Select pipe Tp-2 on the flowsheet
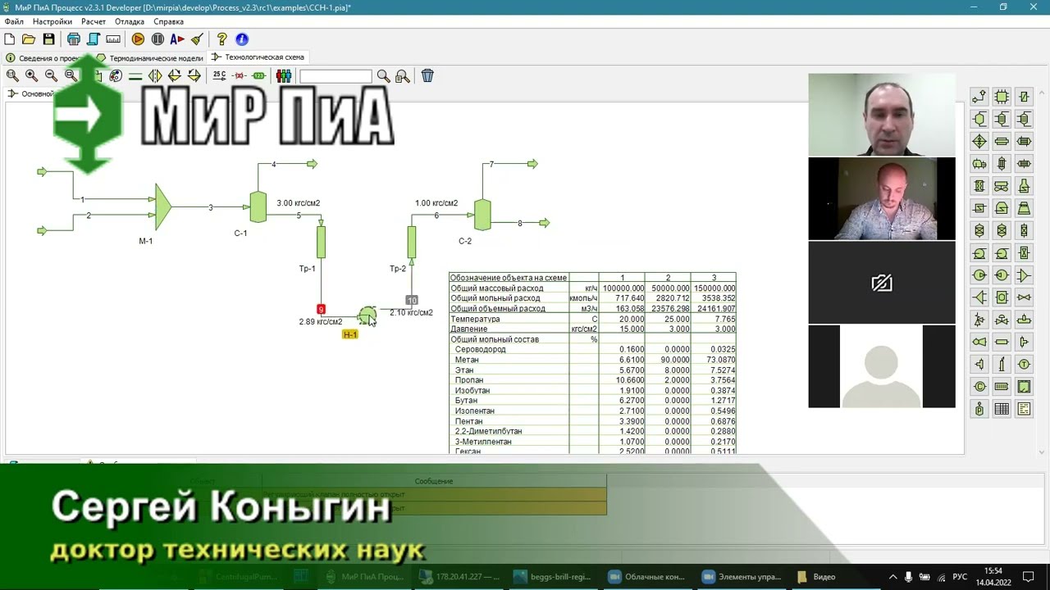 (411, 242)
